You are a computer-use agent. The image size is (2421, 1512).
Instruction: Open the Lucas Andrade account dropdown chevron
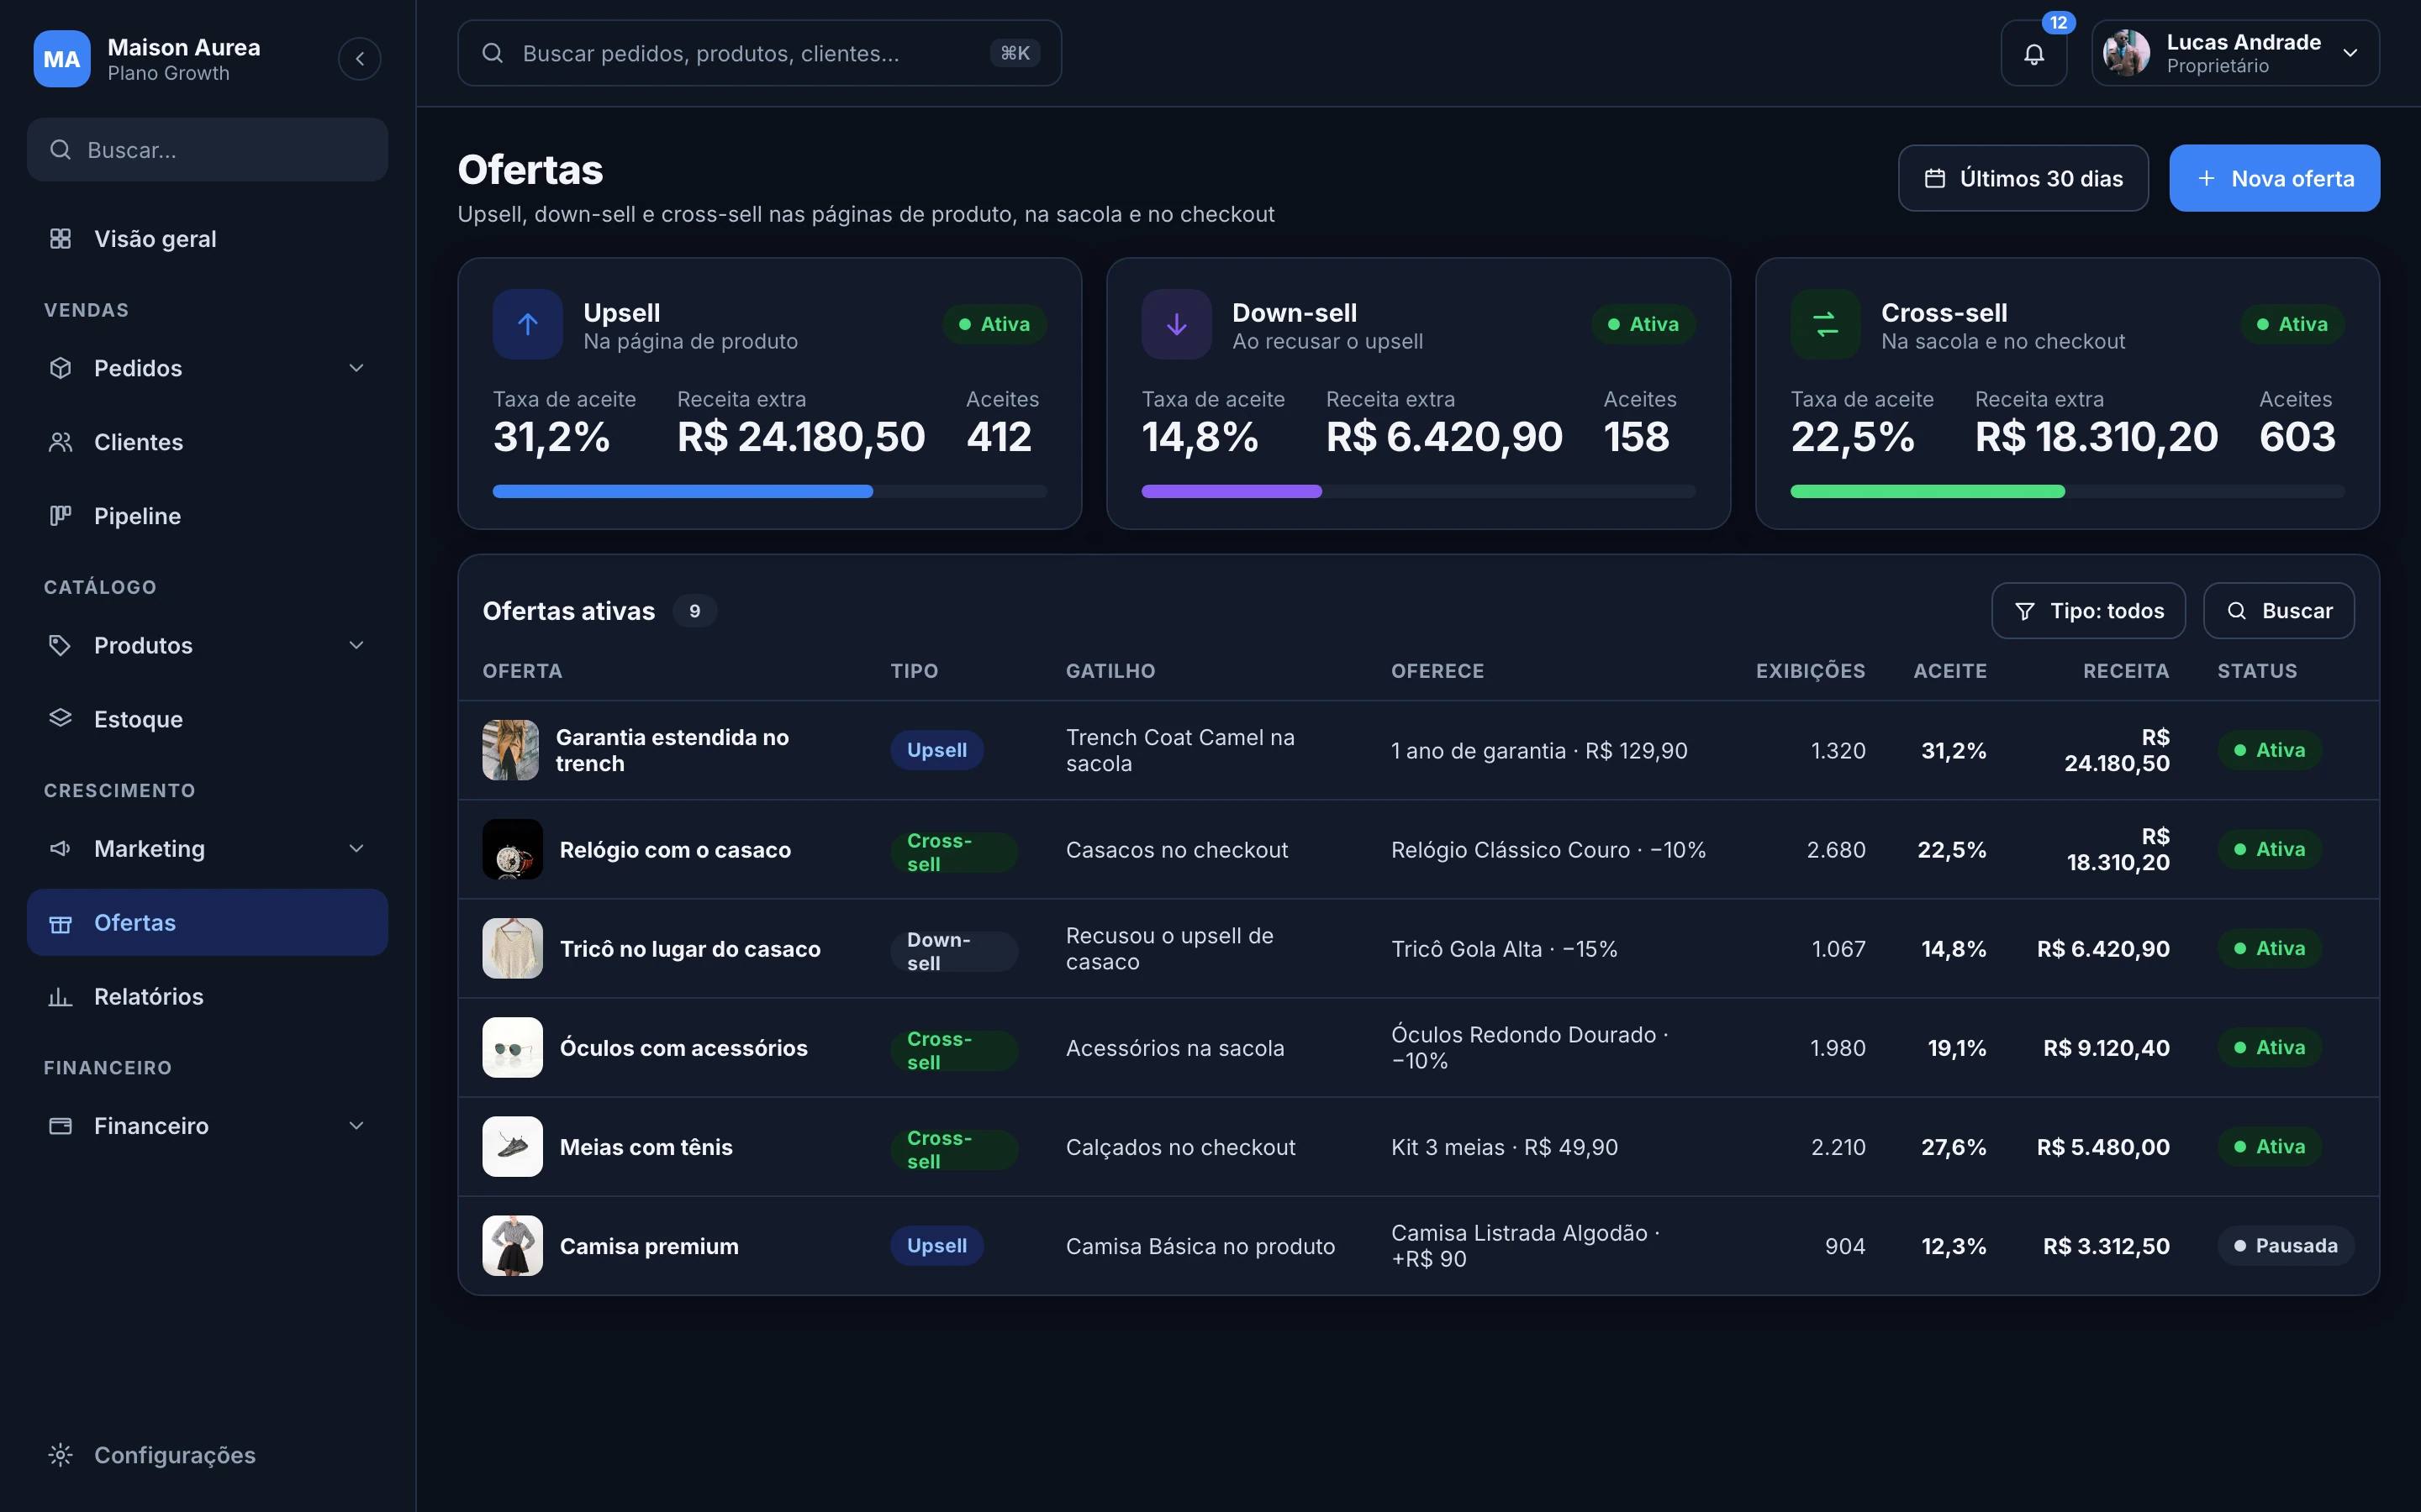[x=2350, y=53]
